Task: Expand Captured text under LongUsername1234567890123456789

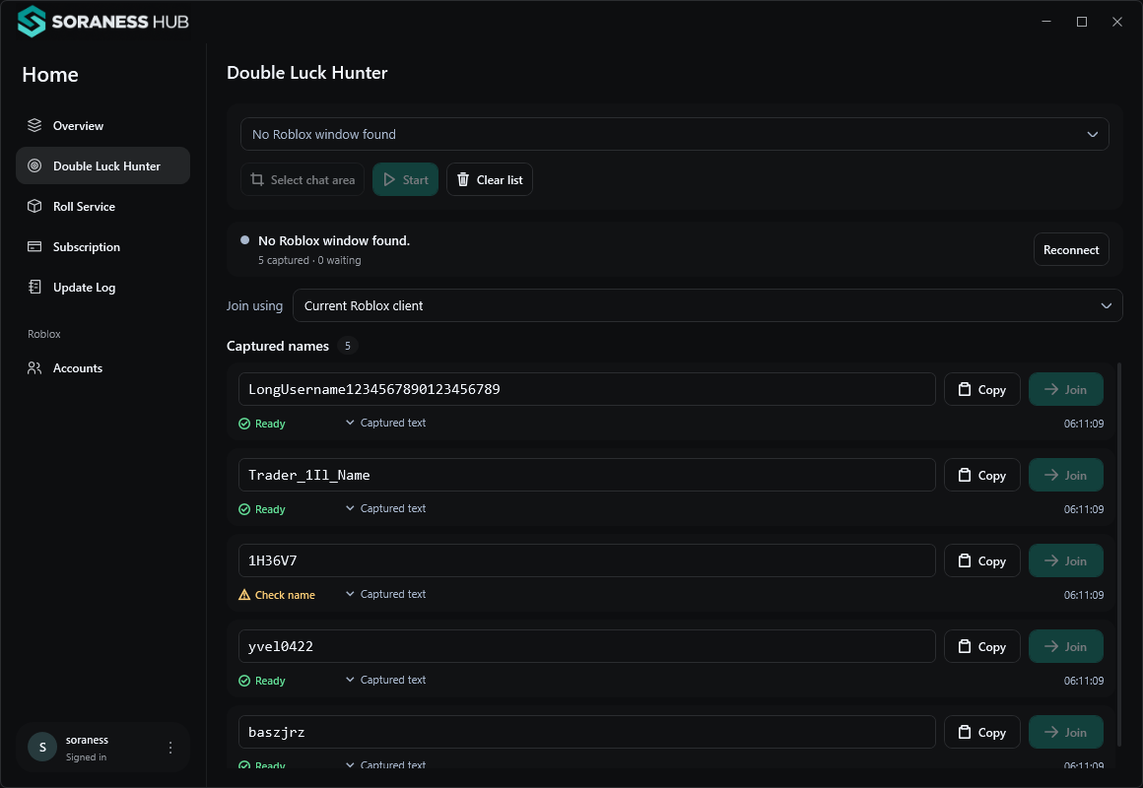Action: (x=385, y=423)
